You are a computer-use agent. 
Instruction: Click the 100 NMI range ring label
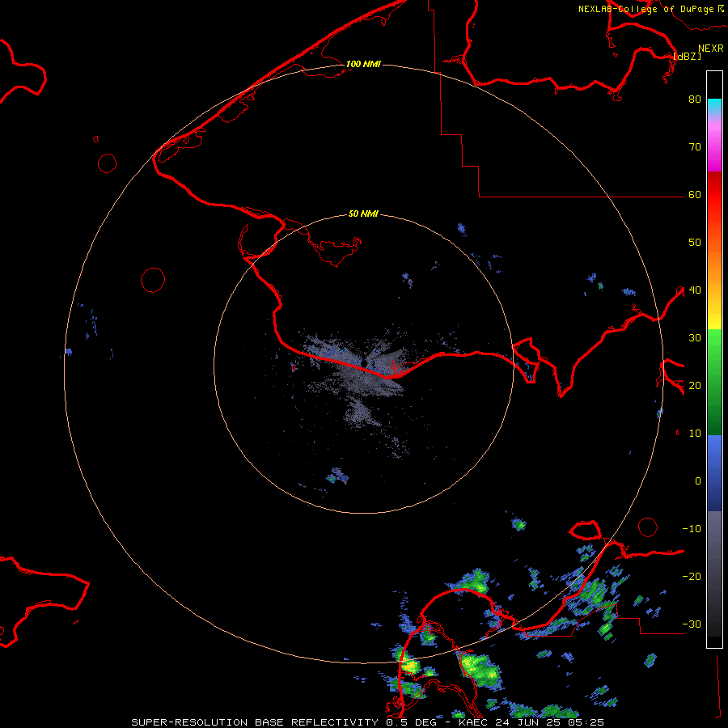[x=363, y=64]
